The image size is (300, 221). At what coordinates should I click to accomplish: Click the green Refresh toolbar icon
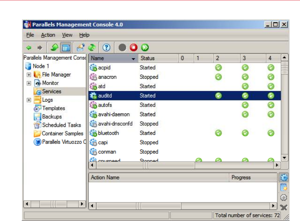click(x=92, y=48)
